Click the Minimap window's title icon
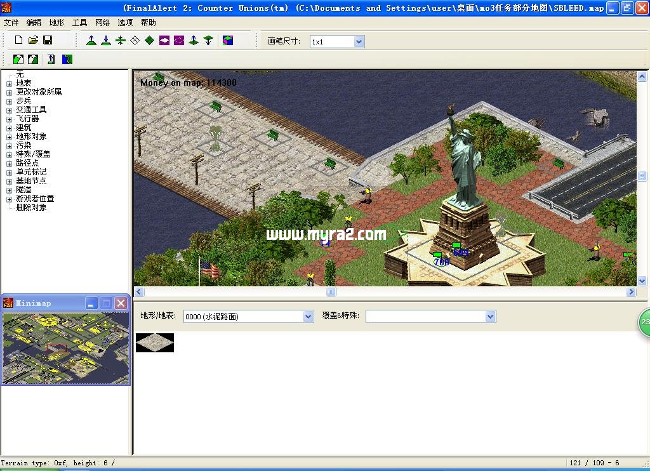This screenshot has height=471, width=650. pyautogui.click(x=8, y=303)
